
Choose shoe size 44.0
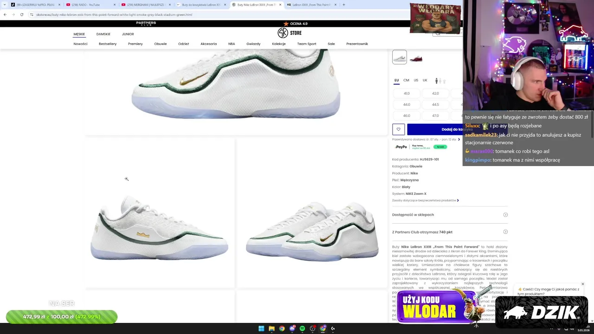click(x=407, y=104)
